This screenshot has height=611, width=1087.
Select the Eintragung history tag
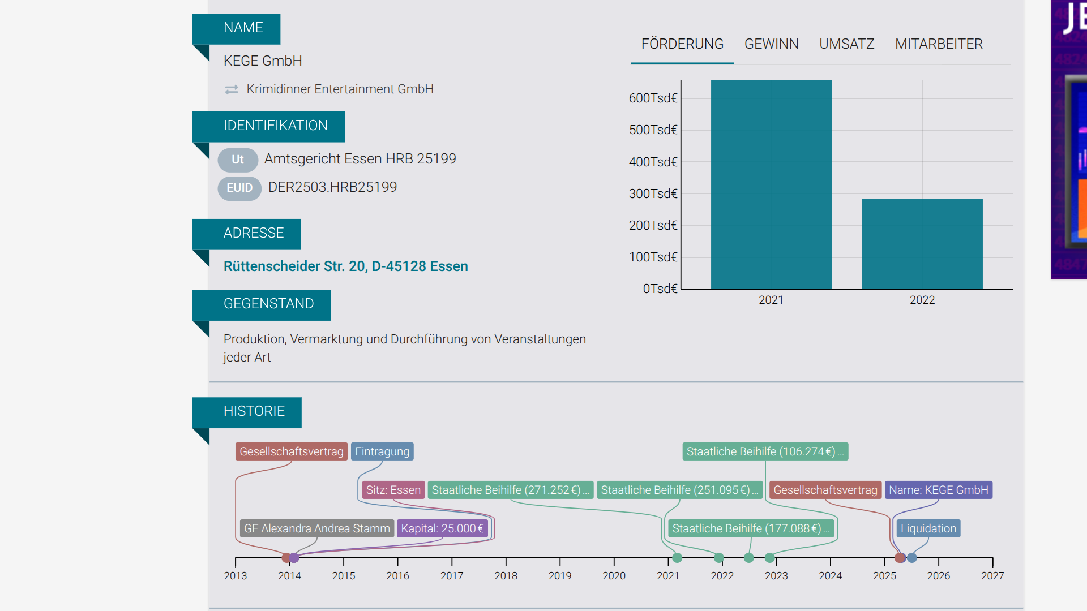point(382,451)
